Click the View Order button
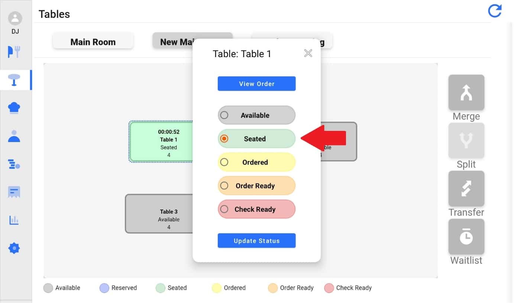514x303 pixels. pyautogui.click(x=256, y=84)
